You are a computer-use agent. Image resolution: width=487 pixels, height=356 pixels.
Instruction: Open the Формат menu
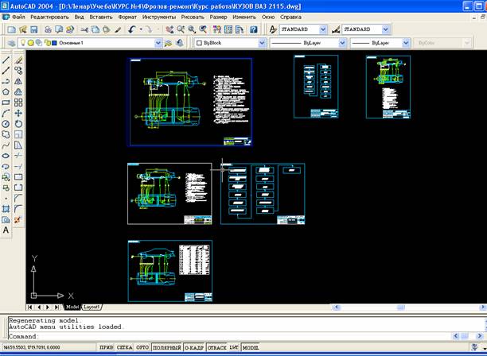127,17
